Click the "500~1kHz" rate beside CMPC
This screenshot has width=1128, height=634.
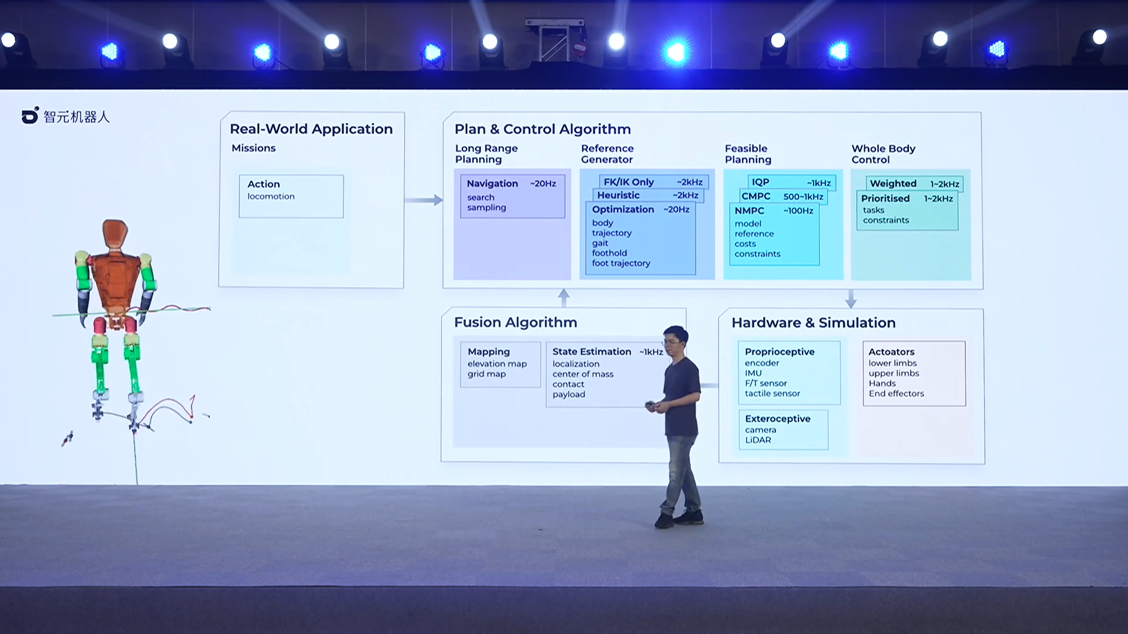click(x=803, y=197)
